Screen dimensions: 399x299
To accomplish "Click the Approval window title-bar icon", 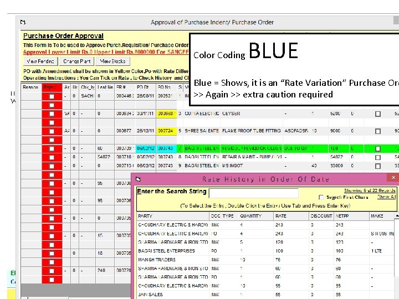I will (23, 22).
